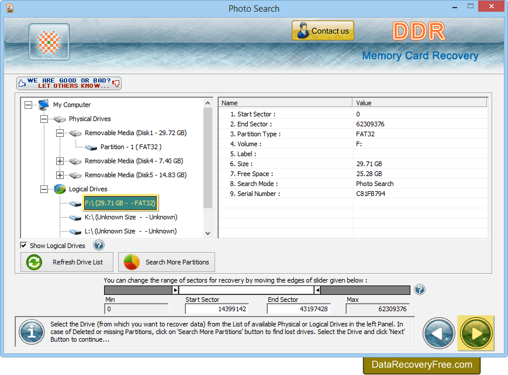
Task: Uncheck Show Logical Drives checkbox
Action: (x=23, y=245)
